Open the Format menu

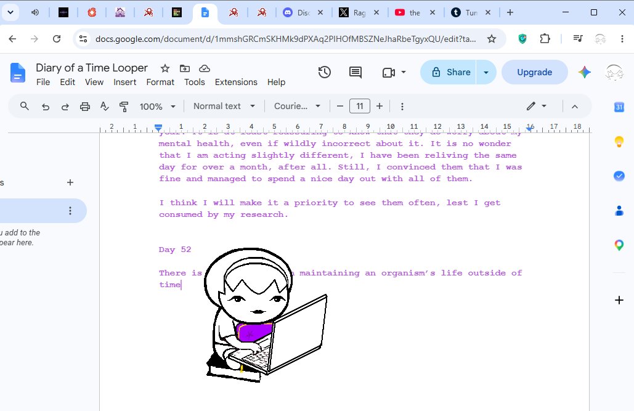(x=160, y=82)
